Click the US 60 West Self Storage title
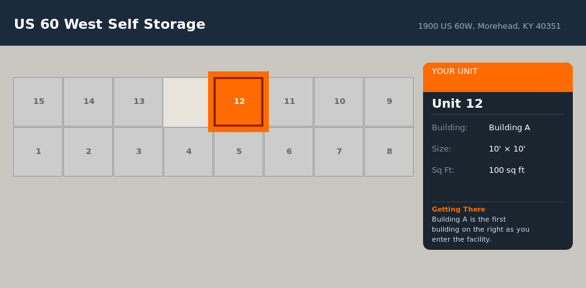The image size is (586, 288). (x=110, y=24)
